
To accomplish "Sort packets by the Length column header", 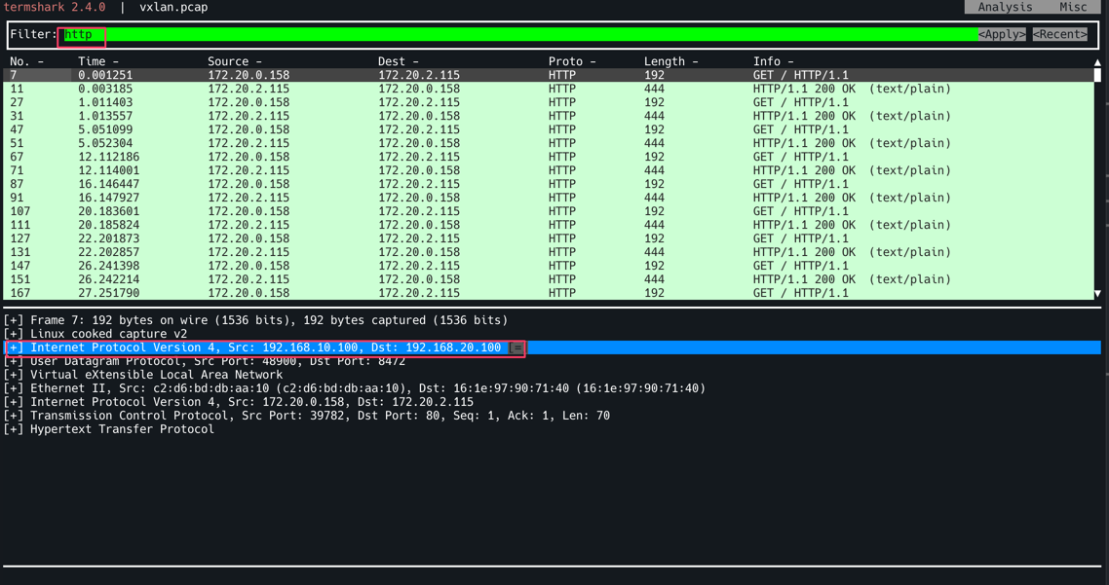I will [x=670, y=61].
